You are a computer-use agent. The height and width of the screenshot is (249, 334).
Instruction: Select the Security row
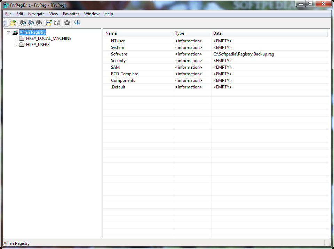216,60
